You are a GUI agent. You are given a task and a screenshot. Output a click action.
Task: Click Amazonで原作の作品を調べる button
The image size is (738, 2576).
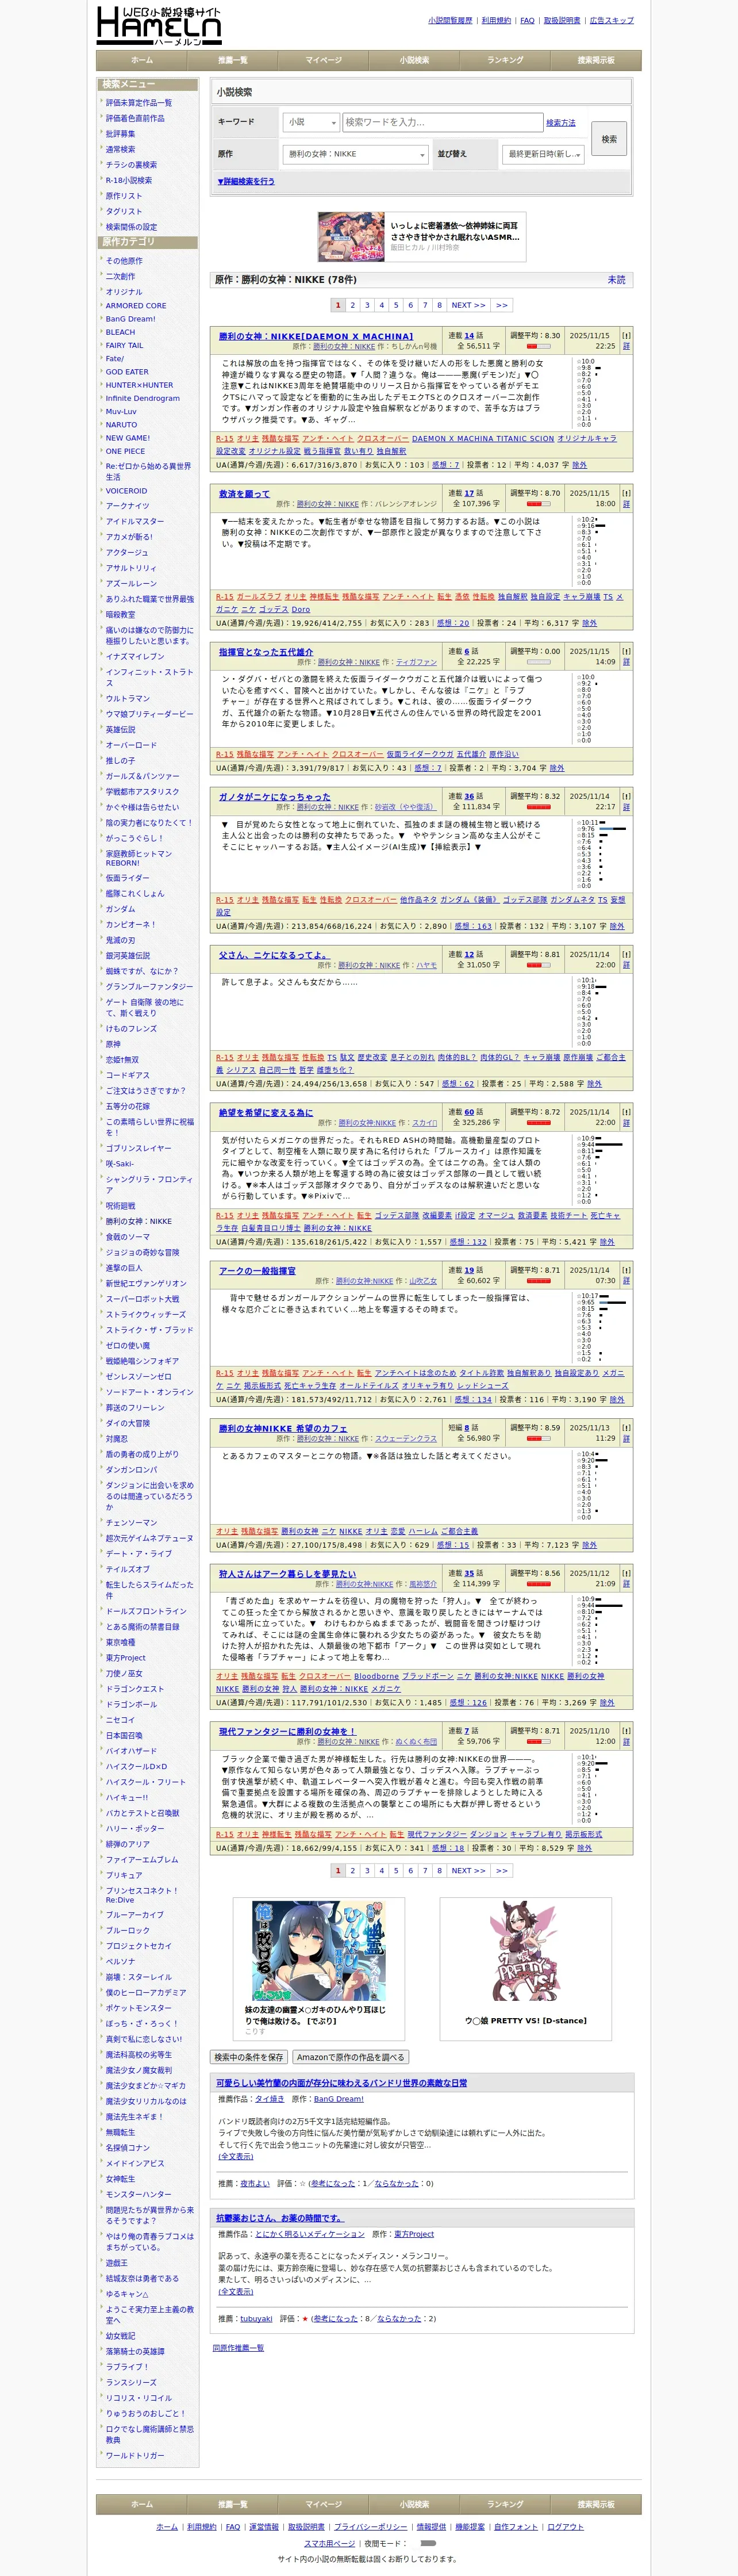pos(350,2057)
